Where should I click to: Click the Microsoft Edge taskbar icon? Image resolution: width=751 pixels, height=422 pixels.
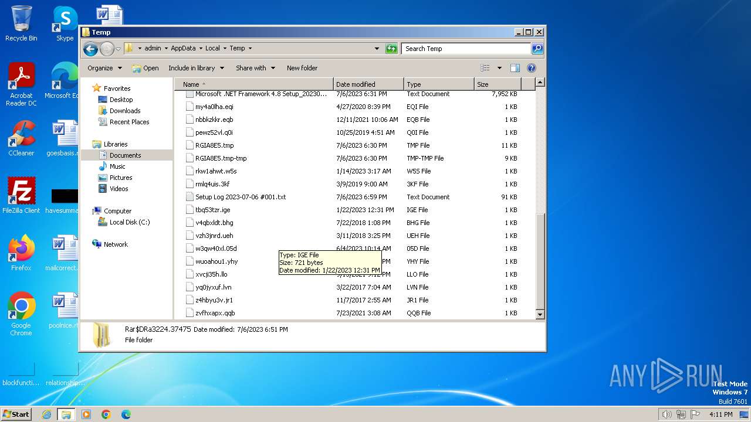[126, 414]
